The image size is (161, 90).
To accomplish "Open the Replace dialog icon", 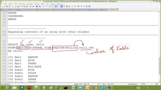I will click(x=39, y=6).
